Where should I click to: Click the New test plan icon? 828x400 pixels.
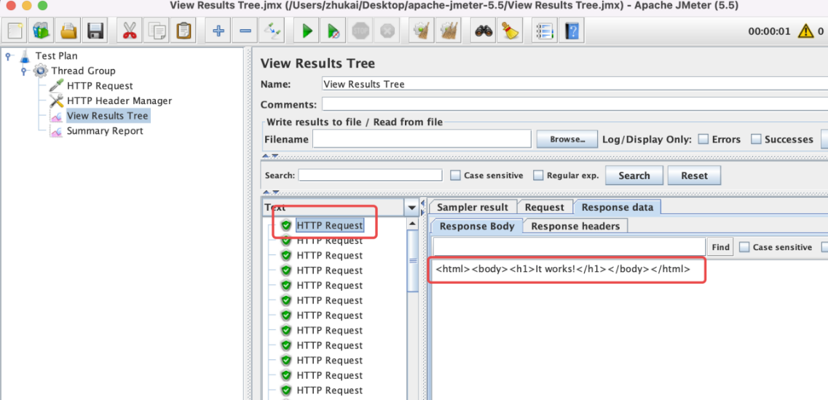point(16,31)
